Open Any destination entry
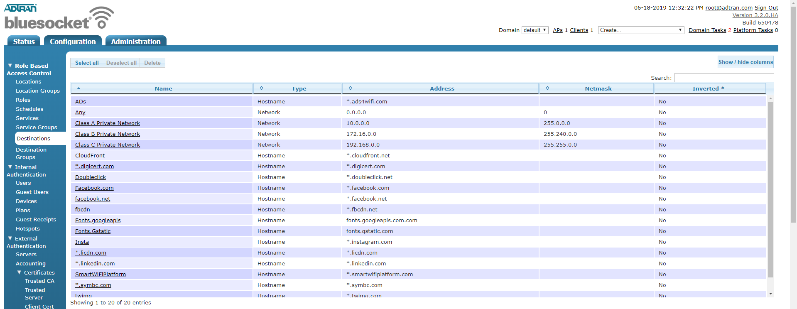The width and height of the screenshot is (797, 309). click(x=80, y=112)
